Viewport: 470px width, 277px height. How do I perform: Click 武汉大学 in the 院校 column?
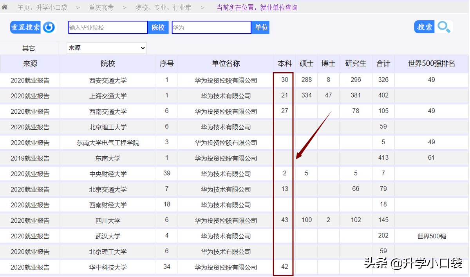point(108,236)
